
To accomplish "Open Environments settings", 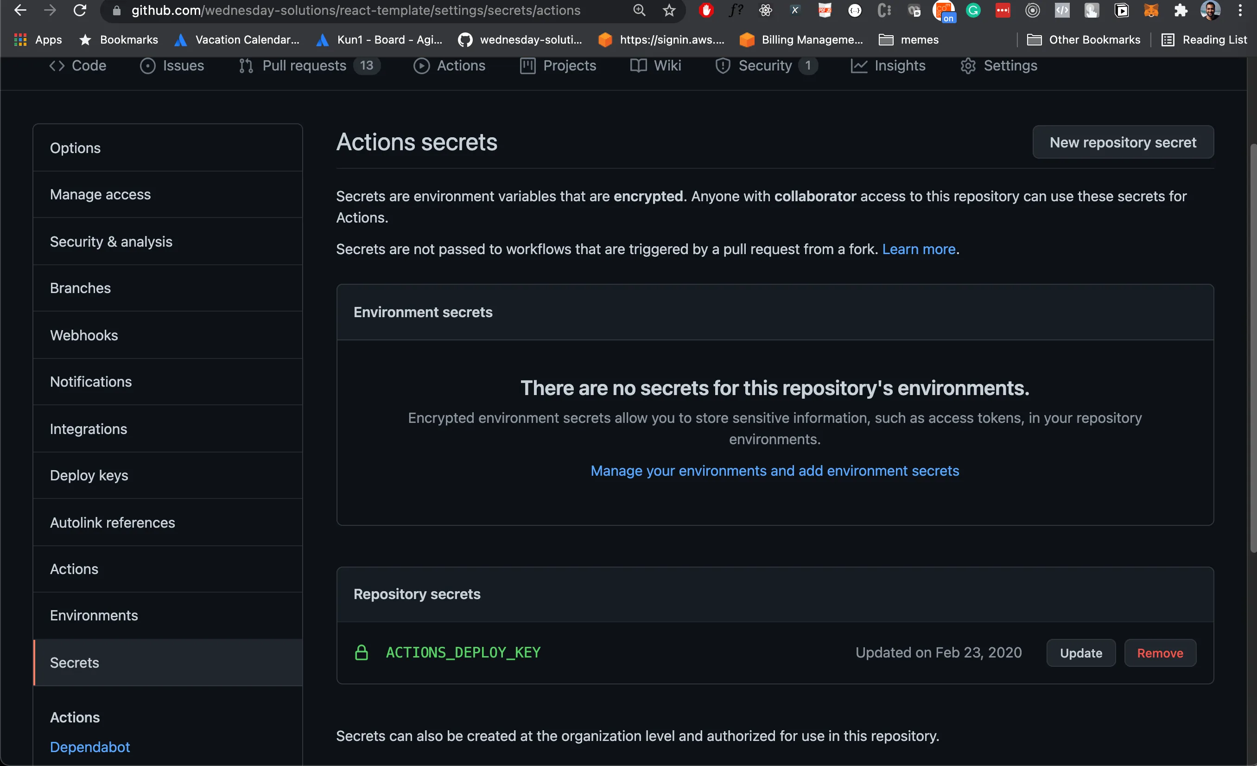I will (168, 615).
